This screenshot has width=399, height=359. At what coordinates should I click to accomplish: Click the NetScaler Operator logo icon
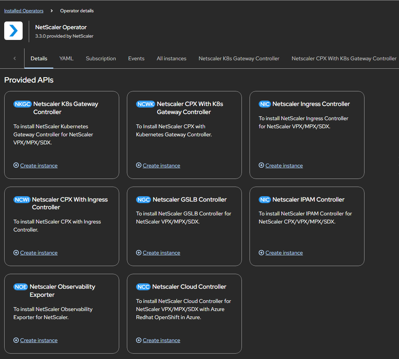(x=13, y=31)
